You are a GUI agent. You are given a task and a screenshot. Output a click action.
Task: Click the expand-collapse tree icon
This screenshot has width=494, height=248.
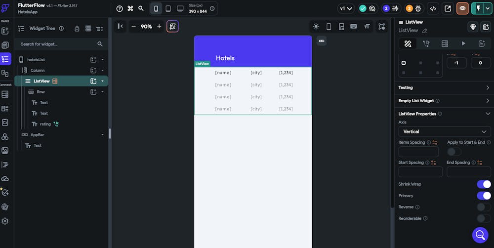click(x=100, y=29)
